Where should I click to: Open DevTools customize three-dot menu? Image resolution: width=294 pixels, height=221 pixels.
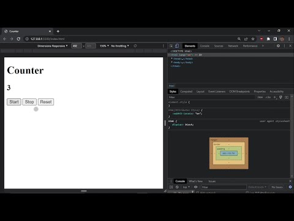284,46
